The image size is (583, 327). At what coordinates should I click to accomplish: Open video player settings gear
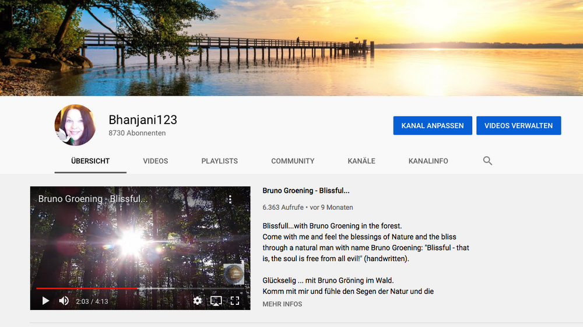coord(198,301)
